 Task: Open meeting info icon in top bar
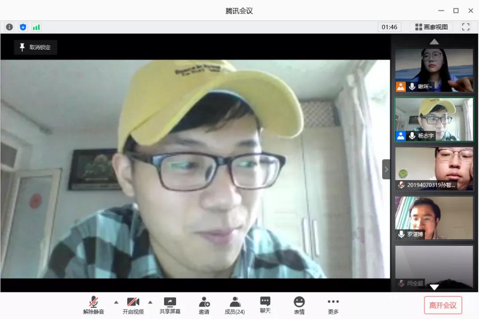tap(9, 27)
